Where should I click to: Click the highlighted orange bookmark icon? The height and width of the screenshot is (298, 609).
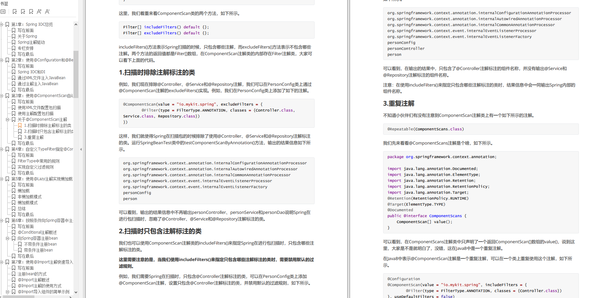pyautogui.click(x=20, y=125)
